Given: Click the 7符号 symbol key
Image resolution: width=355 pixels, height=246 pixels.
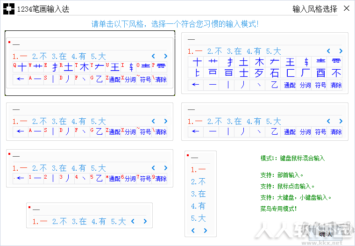Looking at the screenshot, I should pos(144,178).
